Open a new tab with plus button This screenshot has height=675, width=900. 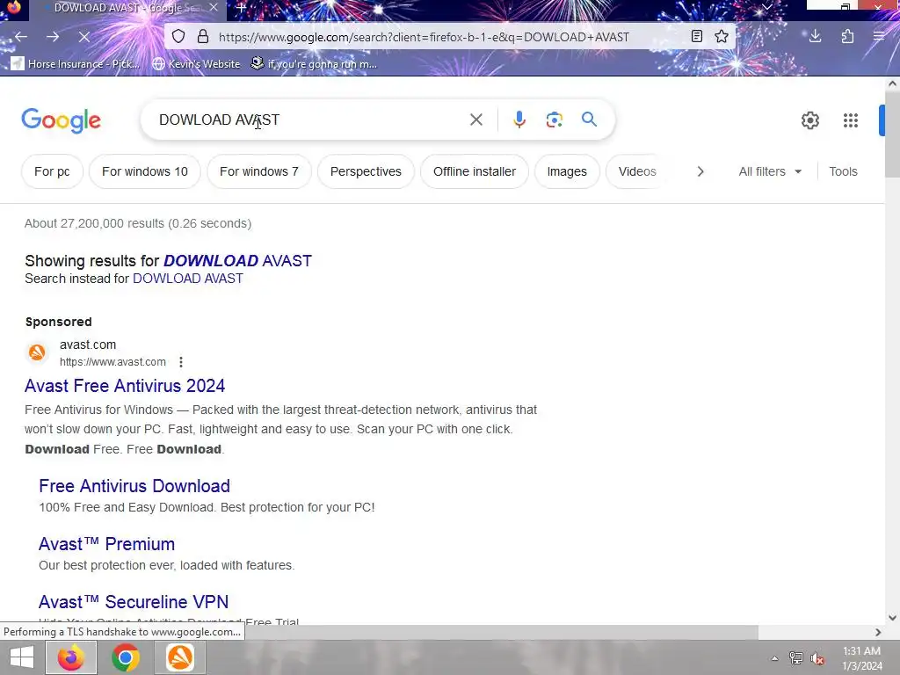(x=242, y=8)
